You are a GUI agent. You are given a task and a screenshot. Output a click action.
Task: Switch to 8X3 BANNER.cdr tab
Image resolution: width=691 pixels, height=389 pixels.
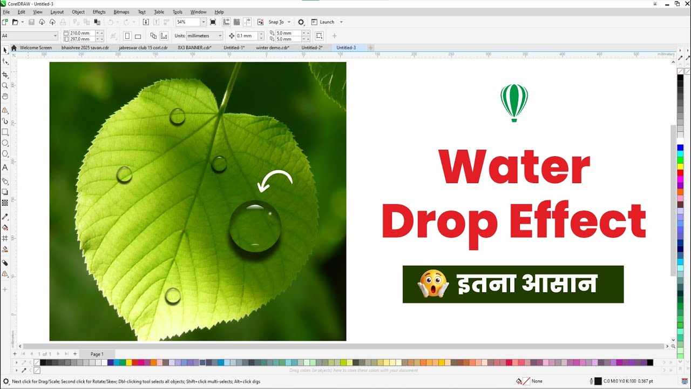click(194, 48)
